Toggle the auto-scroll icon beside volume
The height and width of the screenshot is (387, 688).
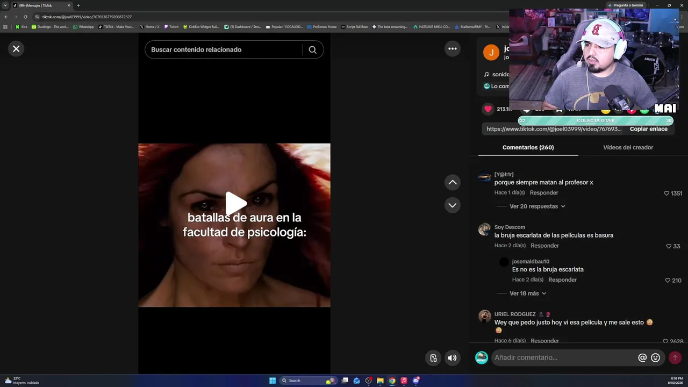point(433,358)
